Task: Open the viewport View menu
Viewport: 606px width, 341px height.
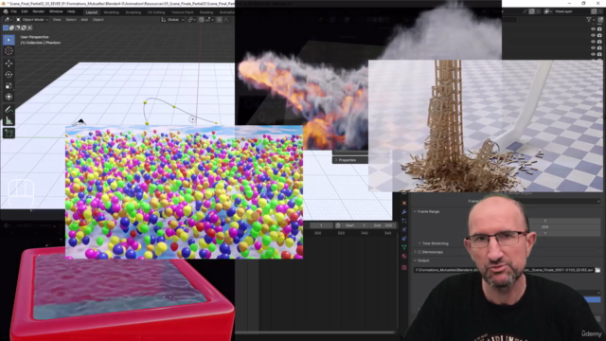Action: (x=57, y=19)
